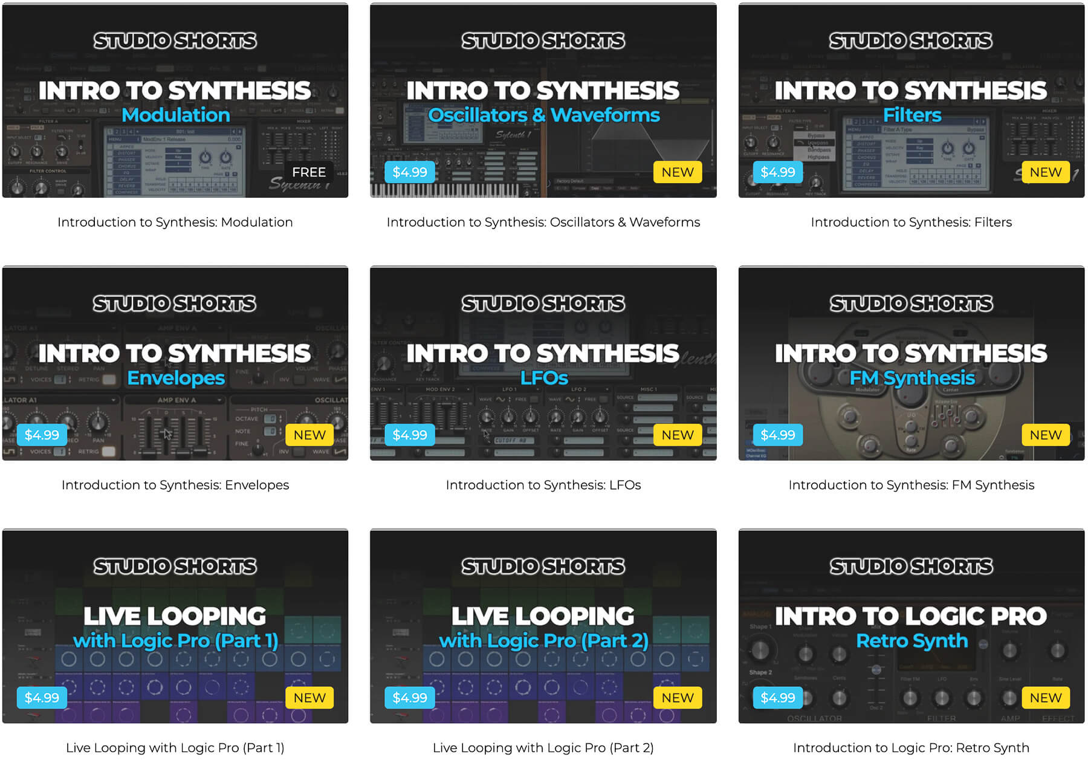Open the Intro to Synthesis LFOs thumbnail
This screenshot has height=763, width=1088.
pyautogui.click(x=543, y=363)
